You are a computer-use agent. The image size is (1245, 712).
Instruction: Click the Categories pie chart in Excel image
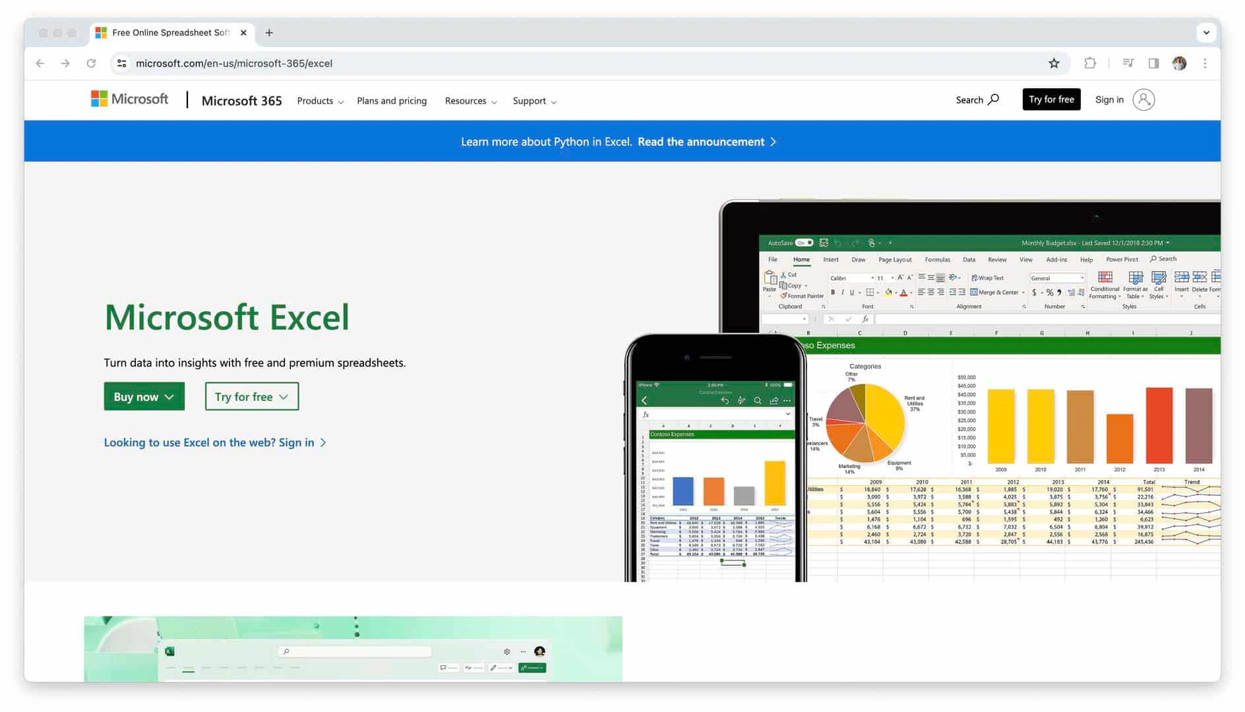pyautogui.click(x=865, y=423)
